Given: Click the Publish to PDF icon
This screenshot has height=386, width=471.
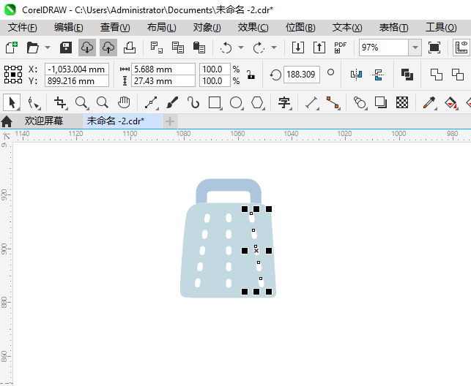Looking at the screenshot, I should point(341,48).
